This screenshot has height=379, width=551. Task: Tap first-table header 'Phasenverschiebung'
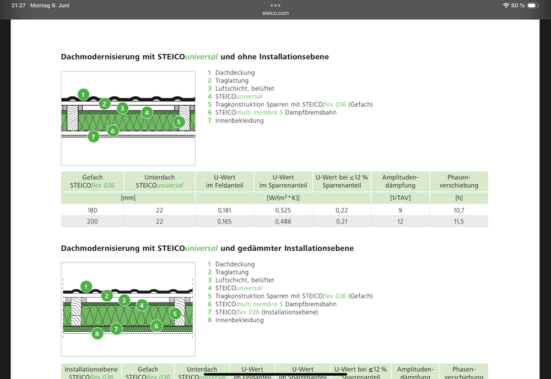(459, 182)
